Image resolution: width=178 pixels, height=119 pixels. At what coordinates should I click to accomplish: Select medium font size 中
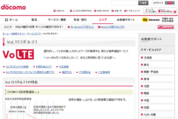pyautogui.click(x=170, y=3)
